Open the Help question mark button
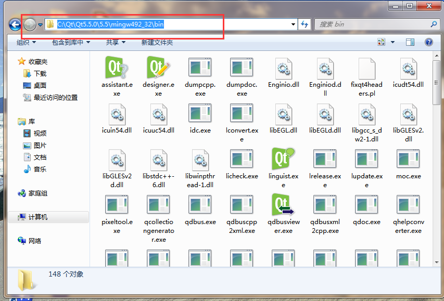The height and width of the screenshot is (301, 444). click(x=429, y=42)
